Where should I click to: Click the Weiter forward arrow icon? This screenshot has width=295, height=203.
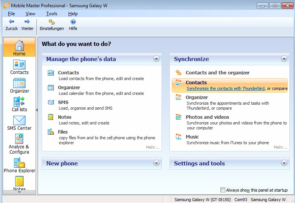coord(27,22)
